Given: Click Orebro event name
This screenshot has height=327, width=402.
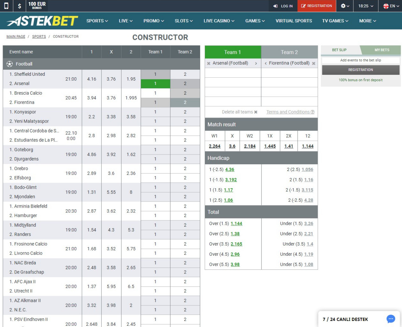Looking at the screenshot, I should tap(19, 168).
